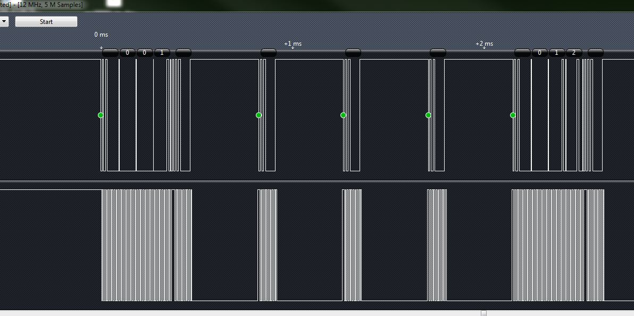Click the '0' bubble preceding the '1' and '2' bubbles
The width and height of the screenshot is (634, 316).
(540, 53)
